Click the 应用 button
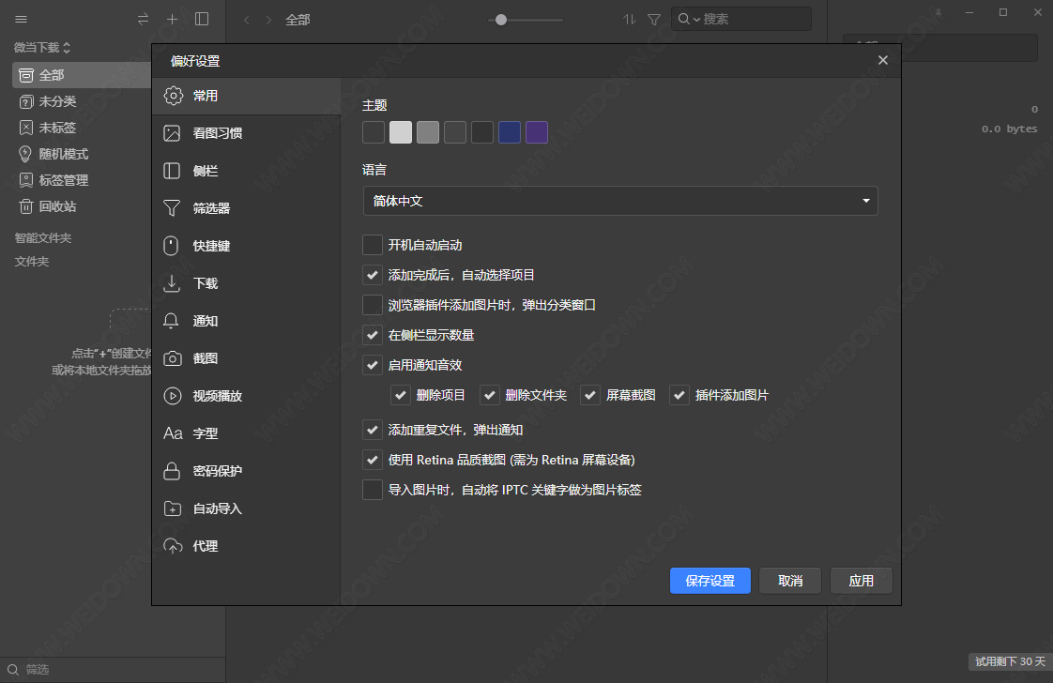The width and height of the screenshot is (1053, 683). click(861, 581)
